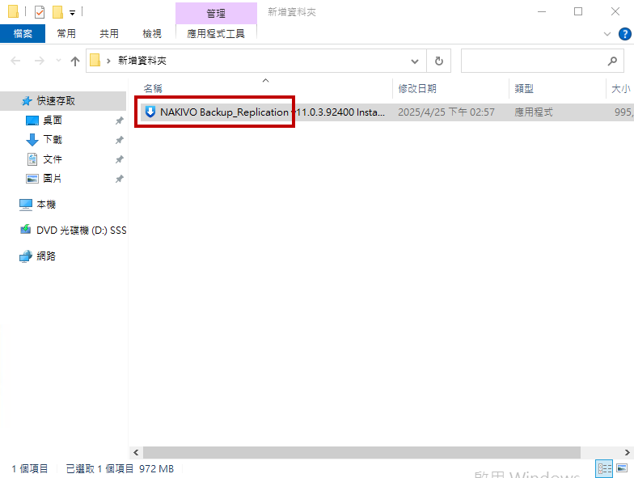Go up one folder level arrow
The width and height of the screenshot is (634, 478).
(x=74, y=61)
